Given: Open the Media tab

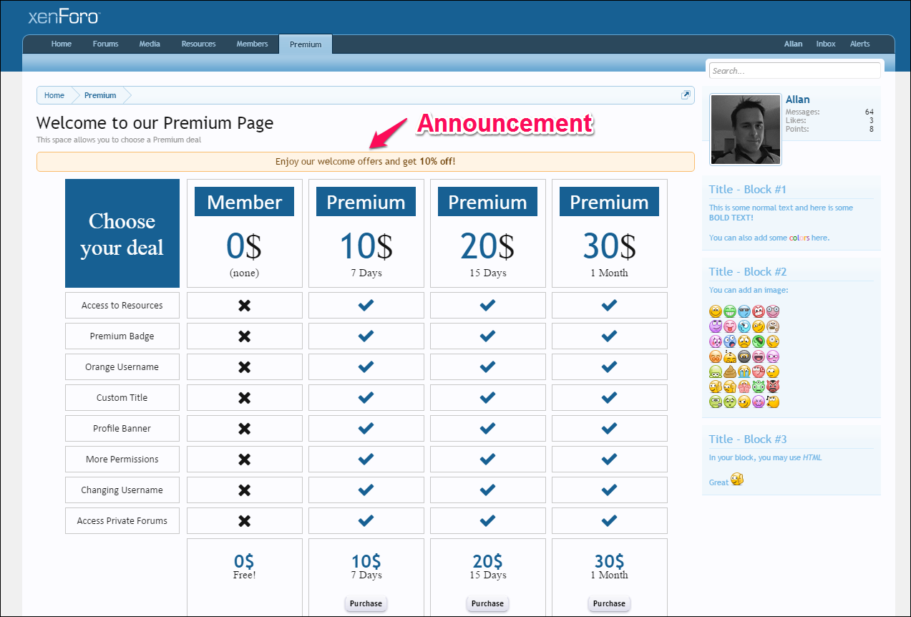Looking at the screenshot, I should tap(150, 44).
